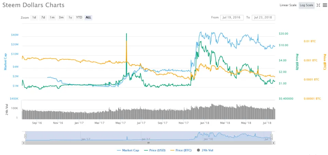This screenshot has width=328, height=155.
Task: Click the Price (BTC) axis title
Action: [325, 62]
